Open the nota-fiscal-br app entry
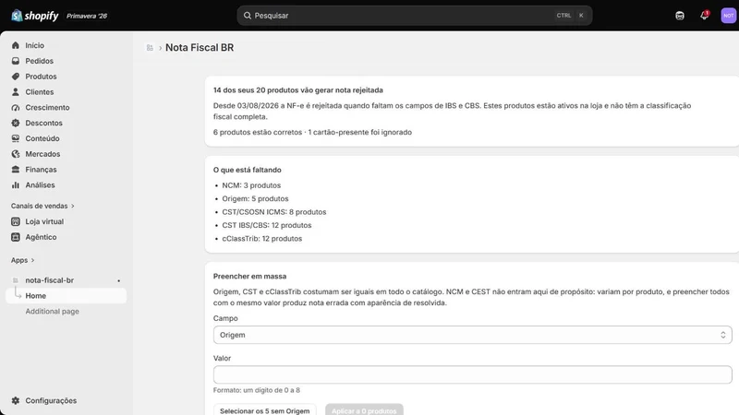The width and height of the screenshot is (739, 415). [x=50, y=280]
